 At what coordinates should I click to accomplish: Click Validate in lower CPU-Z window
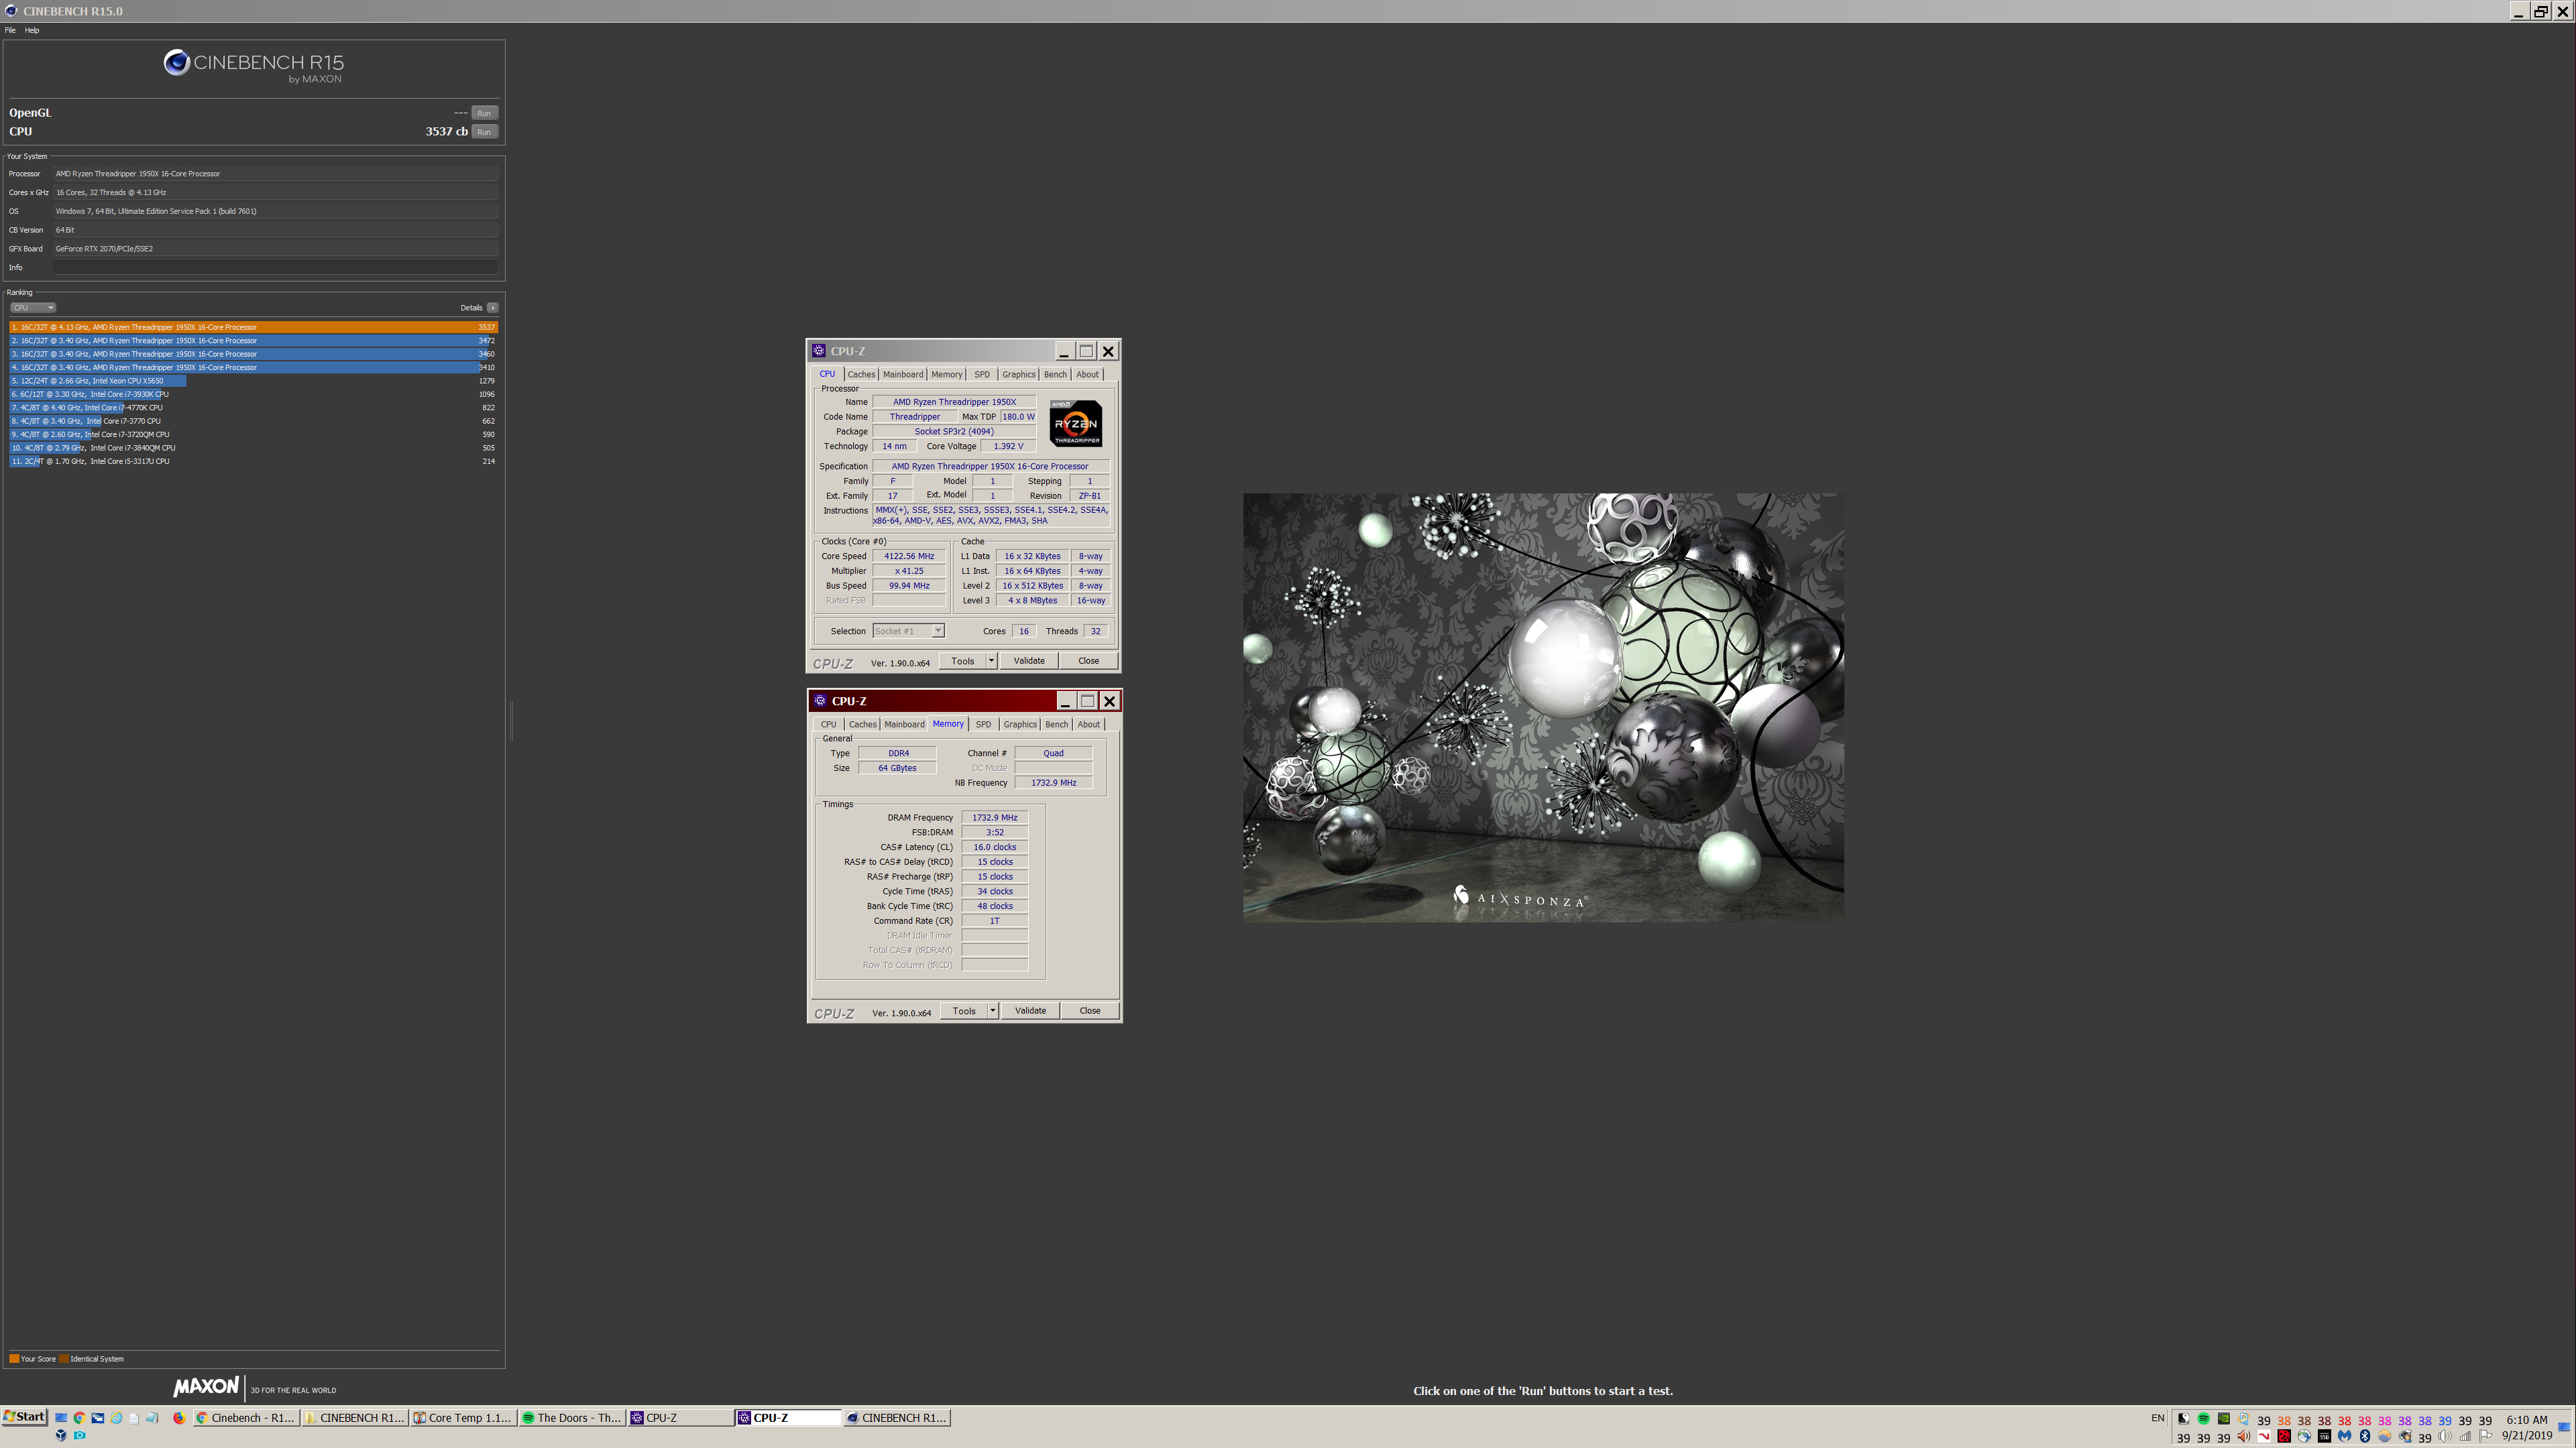click(1031, 1010)
